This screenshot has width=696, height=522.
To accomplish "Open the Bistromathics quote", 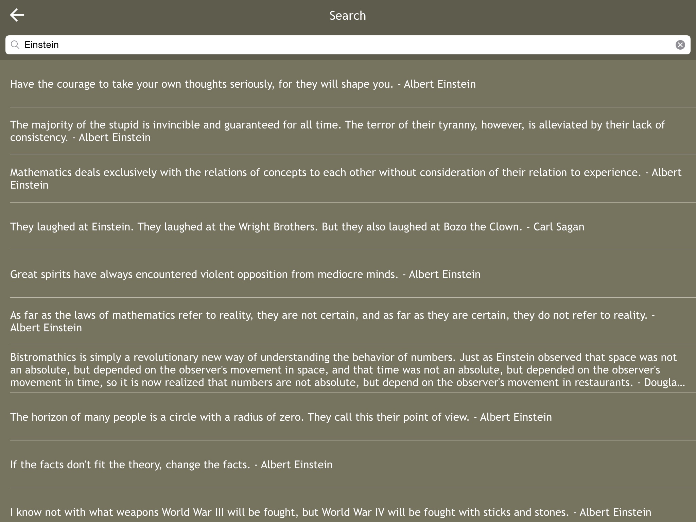I will [x=347, y=369].
